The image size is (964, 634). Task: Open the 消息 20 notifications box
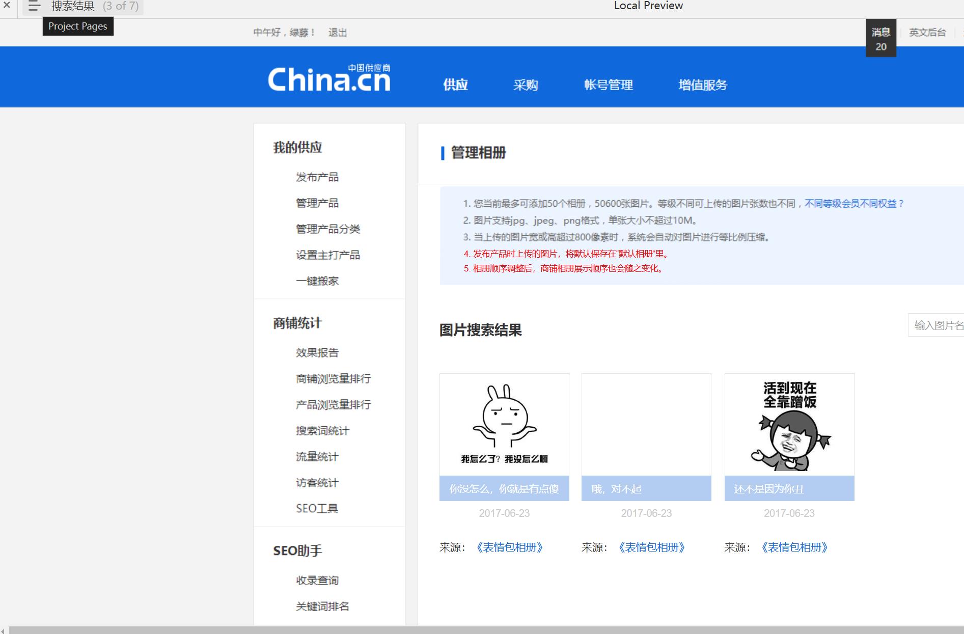click(881, 39)
